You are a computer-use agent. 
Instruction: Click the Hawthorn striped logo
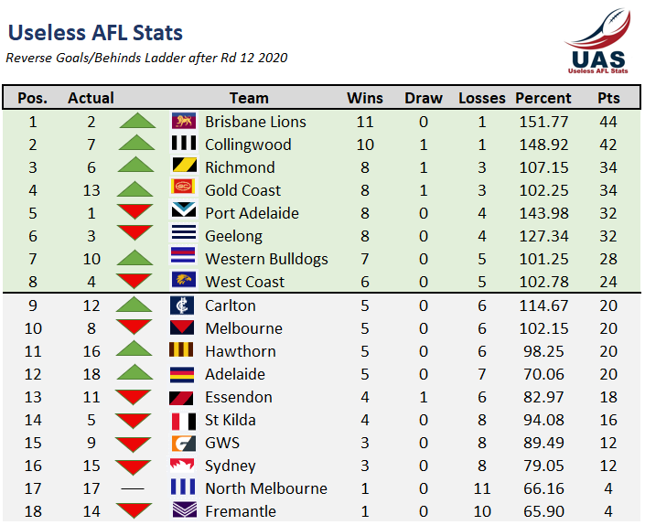pos(181,350)
